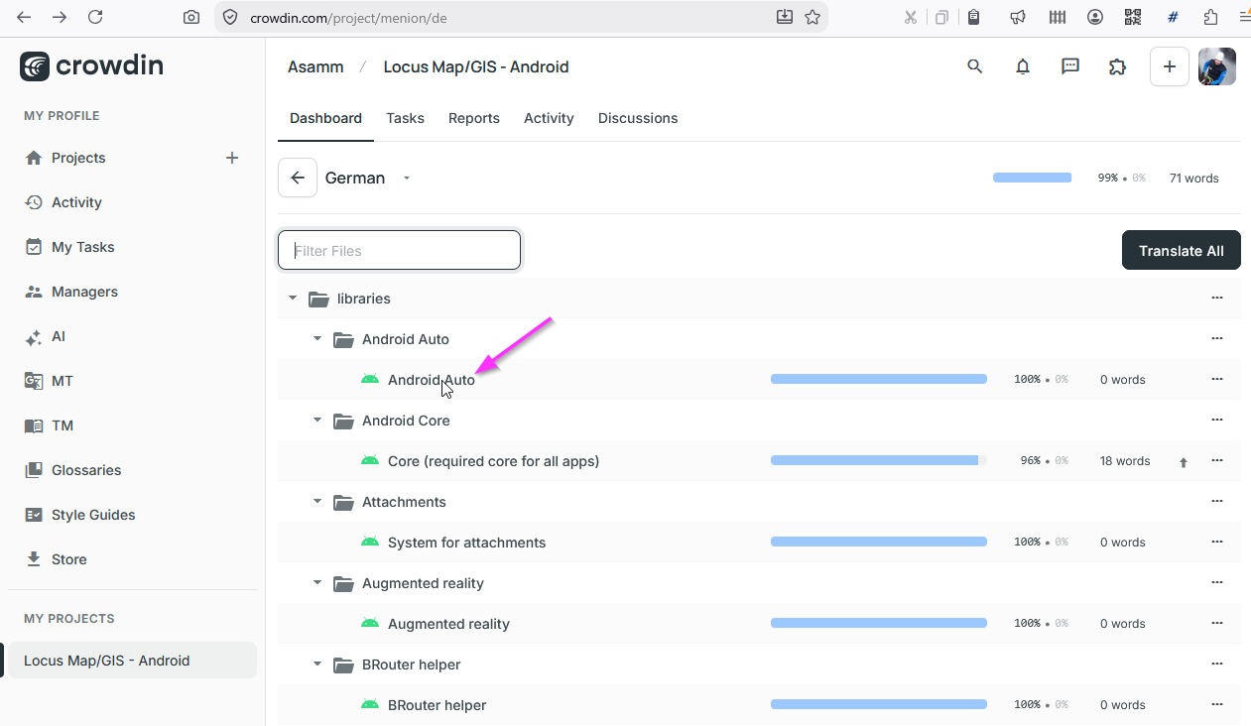Image resolution: width=1251 pixels, height=726 pixels.
Task: Open Store in sidebar
Action: [x=68, y=559]
